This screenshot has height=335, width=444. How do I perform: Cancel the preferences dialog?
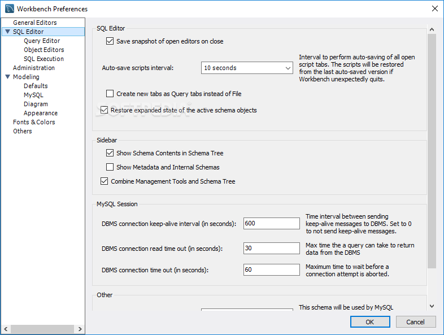click(415, 322)
